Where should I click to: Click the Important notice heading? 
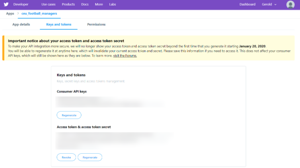(66, 41)
